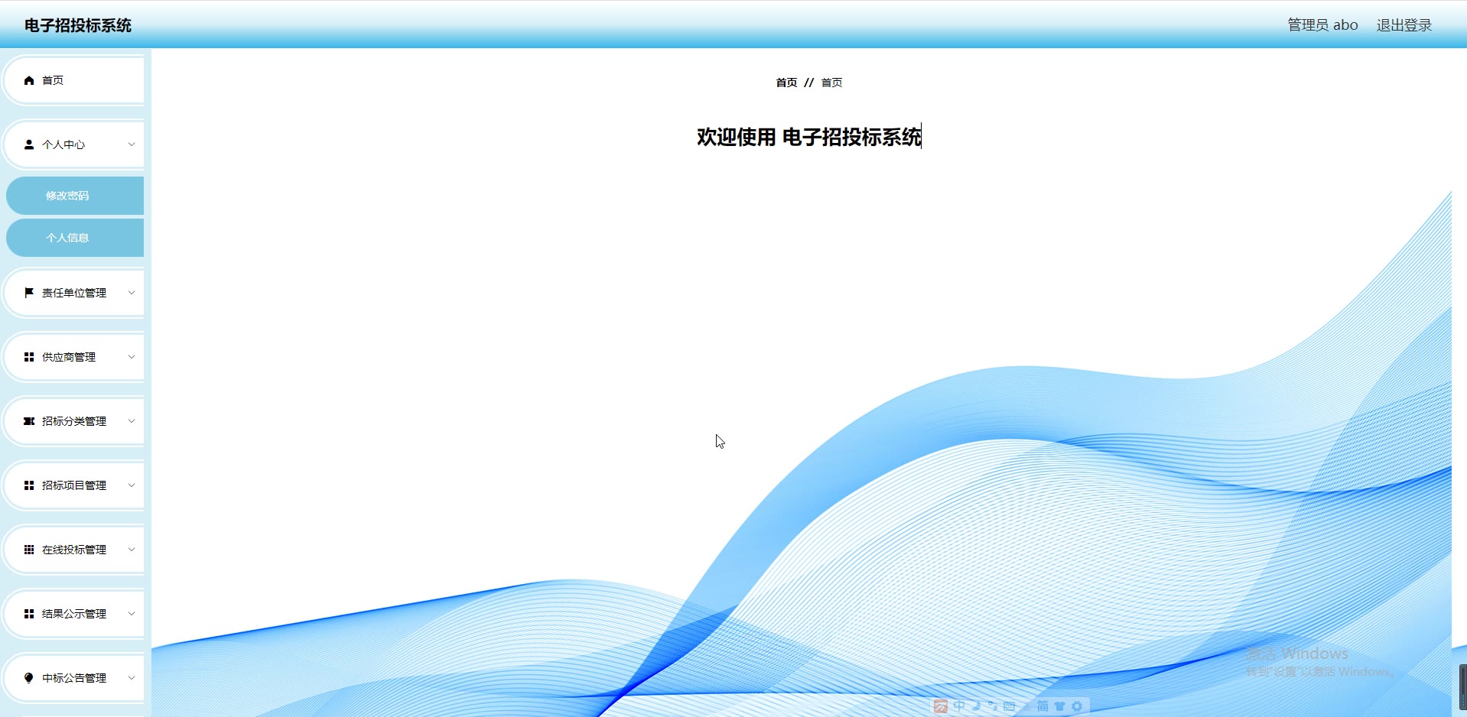
Task: Select the 中标公告管理 menu label
Action: [74, 678]
